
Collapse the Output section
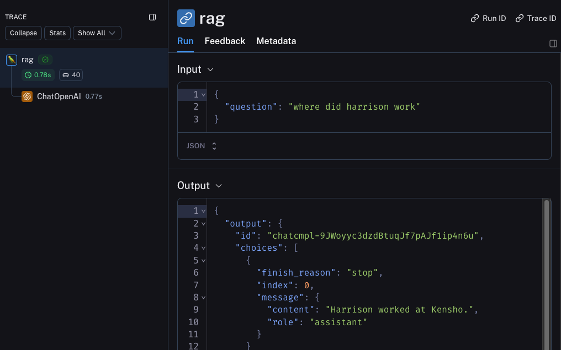coord(219,186)
